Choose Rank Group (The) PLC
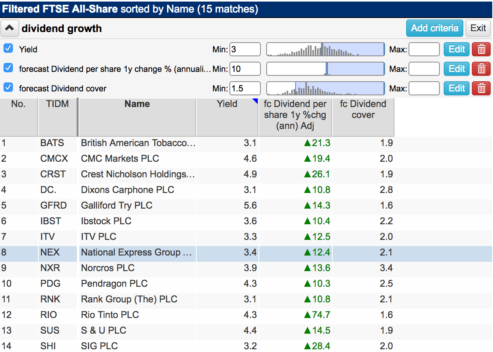This screenshot has height=352, width=493. pos(129,299)
